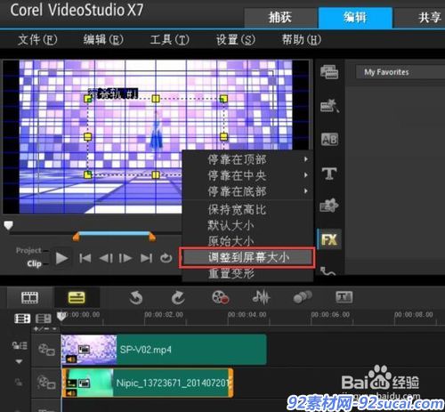Click the right orange trim marker

click(x=152, y=237)
